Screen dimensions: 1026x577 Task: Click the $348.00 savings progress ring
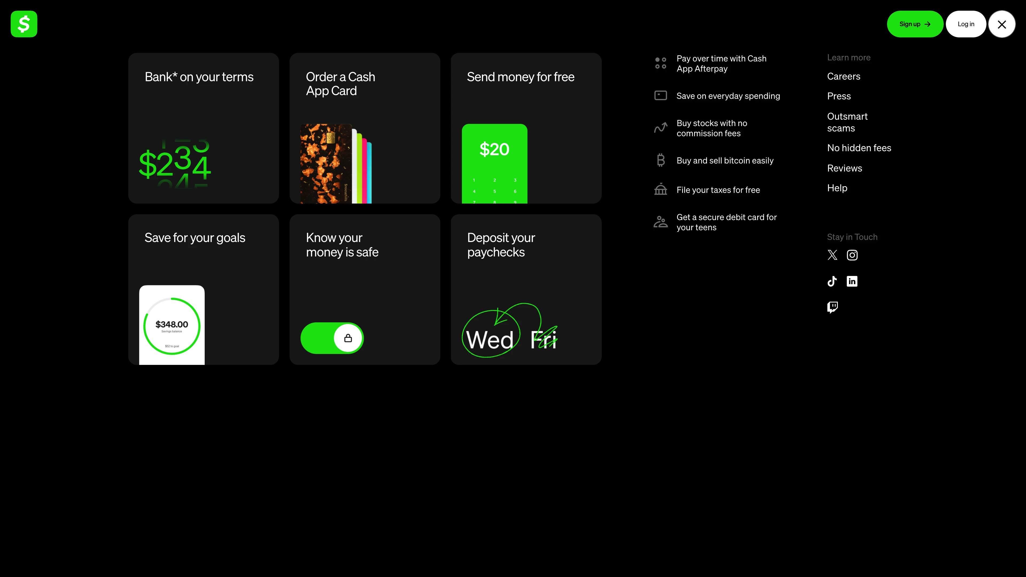pos(172,326)
